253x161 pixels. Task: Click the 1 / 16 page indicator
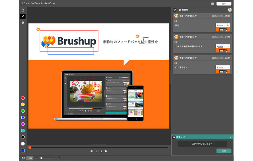tap(99, 151)
